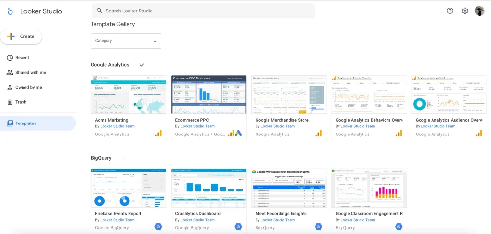Select the Templates sidebar item
Screen dimensions: 491x234
(x=38, y=123)
